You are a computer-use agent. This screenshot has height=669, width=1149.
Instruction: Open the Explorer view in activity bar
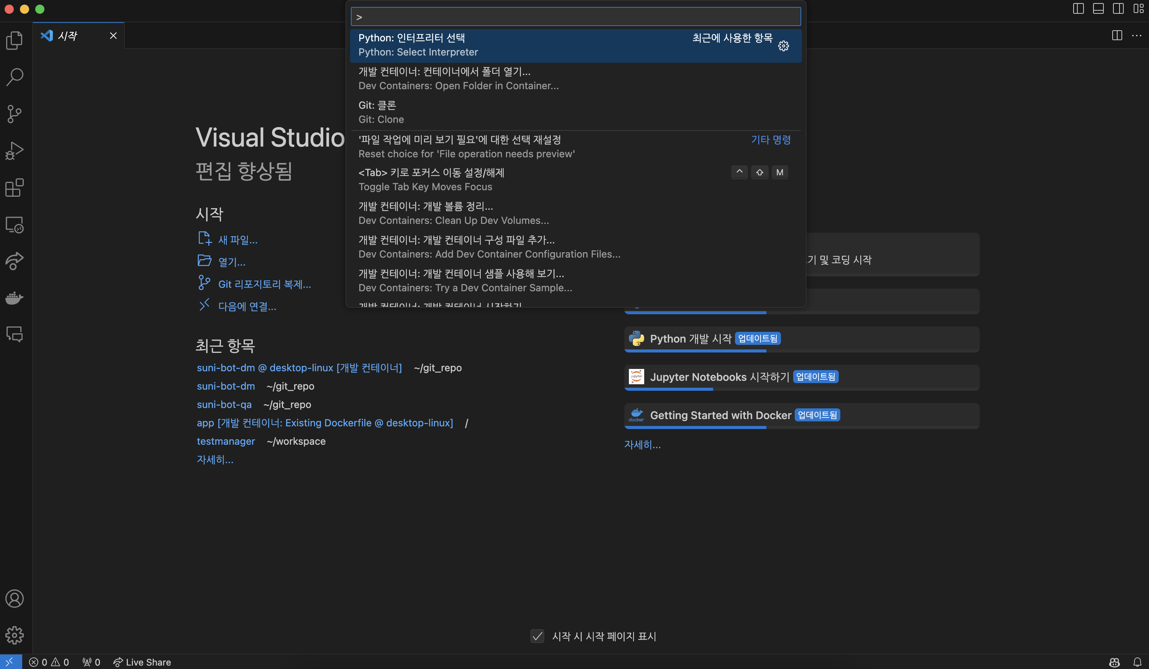point(15,40)
